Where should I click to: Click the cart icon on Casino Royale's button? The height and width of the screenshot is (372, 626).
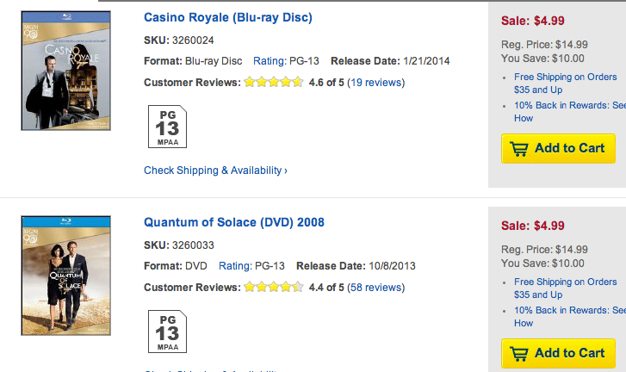coord(518,148)
